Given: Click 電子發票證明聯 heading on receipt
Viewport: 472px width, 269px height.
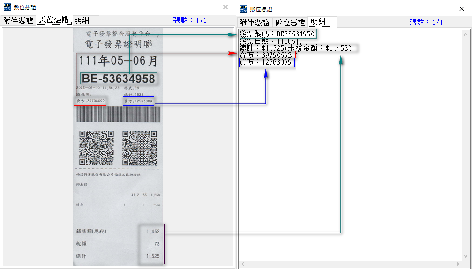Looking at the screenshot, I should point(119,44).
